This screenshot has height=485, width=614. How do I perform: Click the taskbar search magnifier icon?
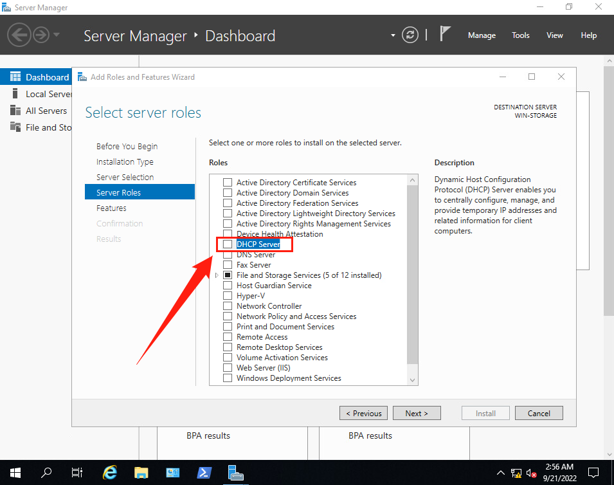(x=47, y=473)
